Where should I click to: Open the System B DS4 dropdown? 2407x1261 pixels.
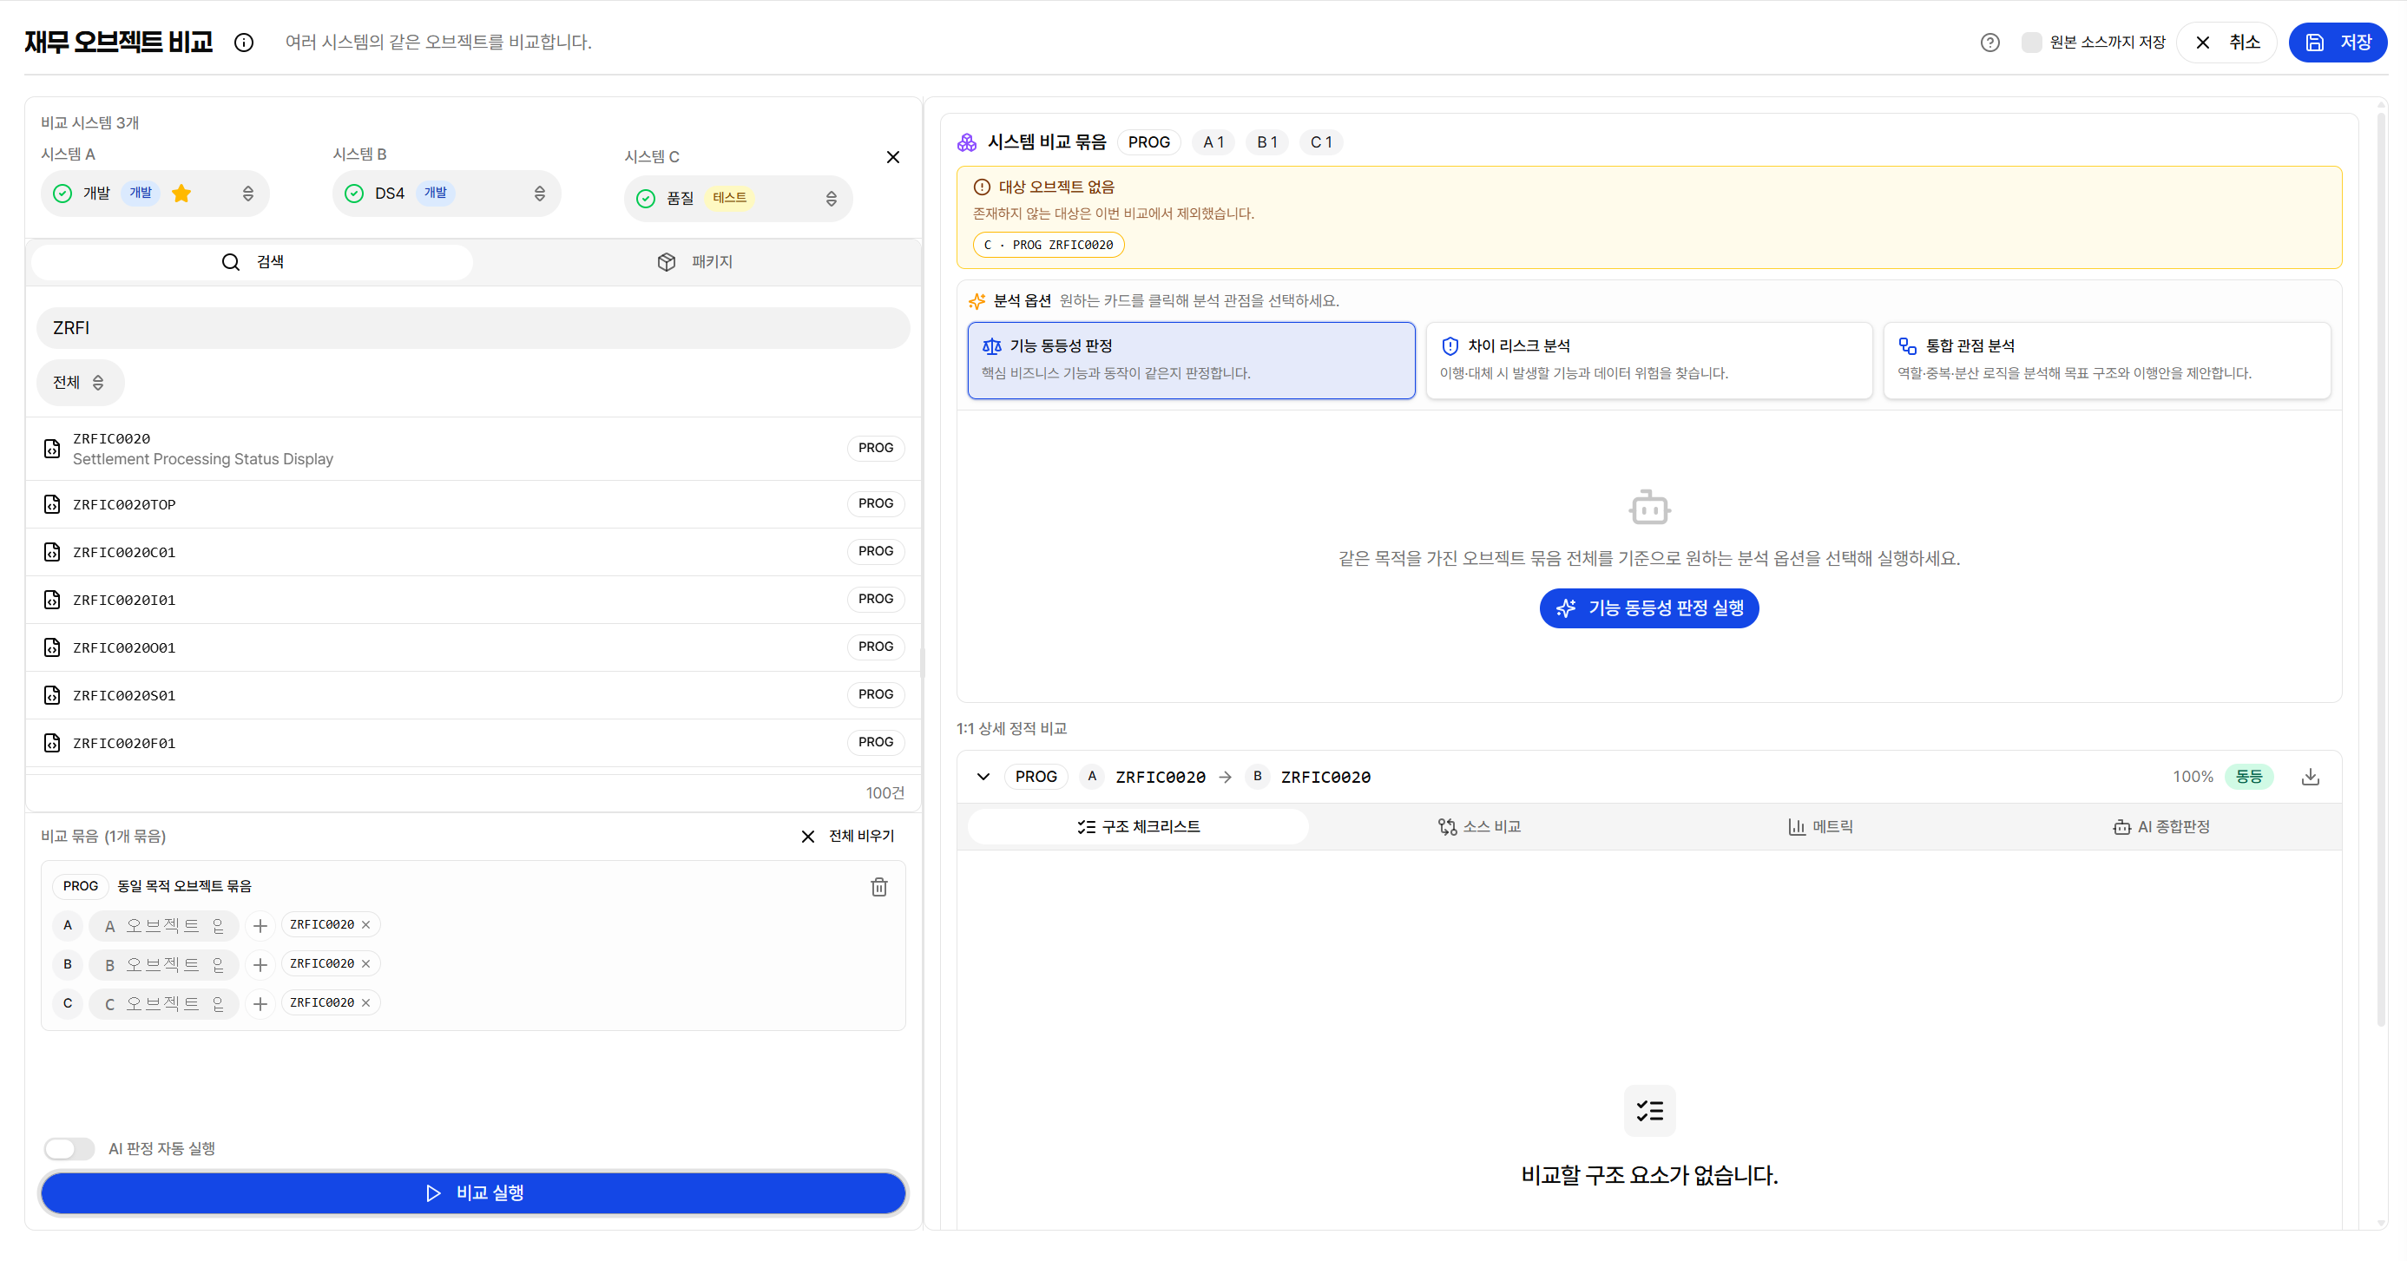[447, 194]
